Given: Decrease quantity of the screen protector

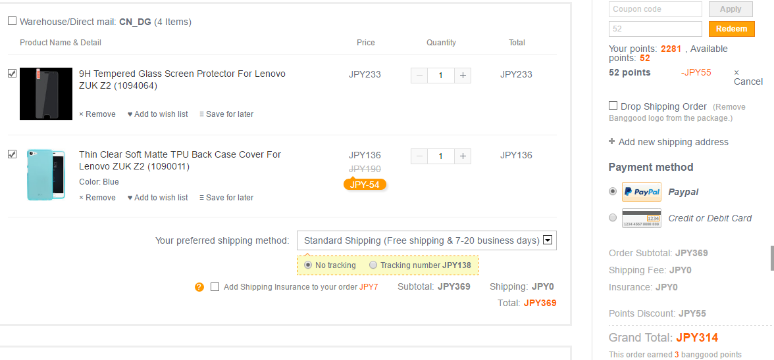Looking at the screenshot, I should [x=419, y=76].
